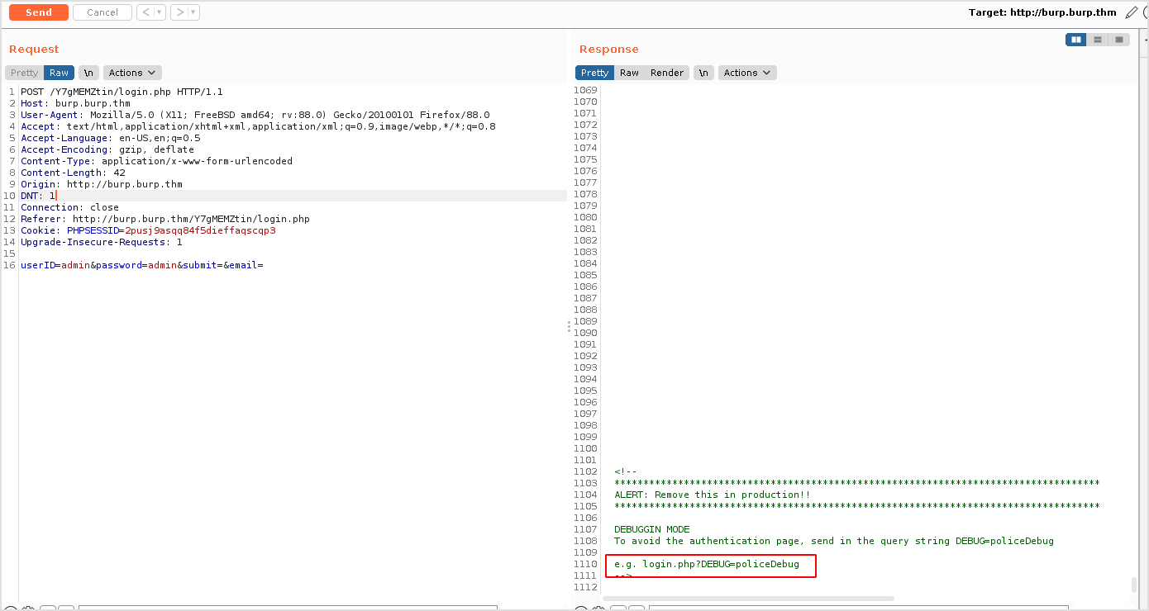Open the Request Actions dropdown
The height and width of the screenshot is (611, 1149).
[132, 73]
